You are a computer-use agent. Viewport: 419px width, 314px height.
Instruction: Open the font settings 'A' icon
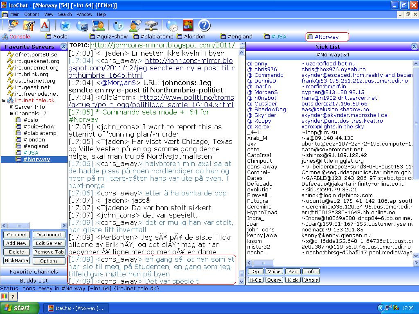click(45, 26)
